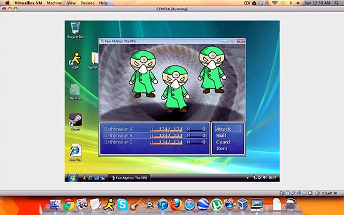Click the Mac volume menu bar icon

click(x=298, y=3)
